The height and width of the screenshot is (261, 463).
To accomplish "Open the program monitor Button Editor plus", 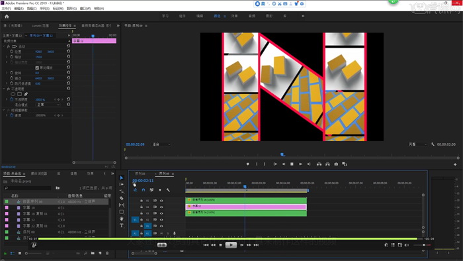I will click(x=455, y=164).
